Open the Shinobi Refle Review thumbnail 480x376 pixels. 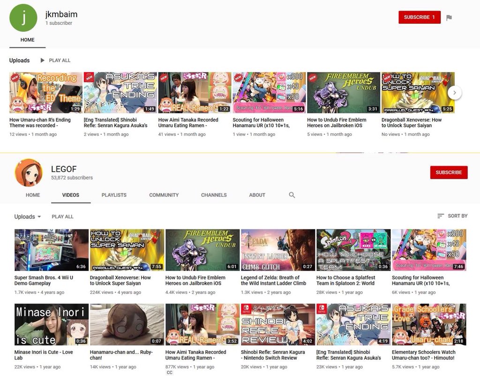tap(278, 324)
